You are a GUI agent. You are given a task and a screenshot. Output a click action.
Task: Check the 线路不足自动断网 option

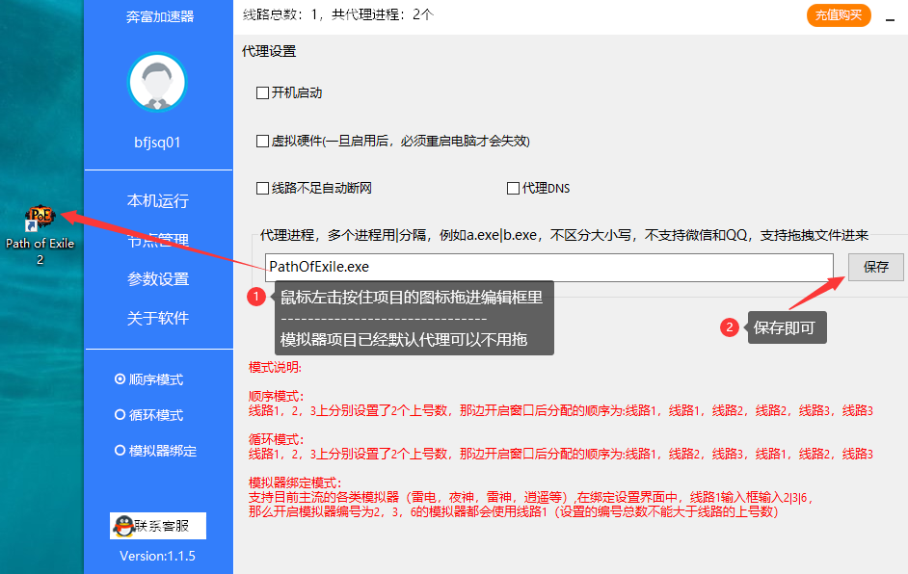[x=262, y=188]
